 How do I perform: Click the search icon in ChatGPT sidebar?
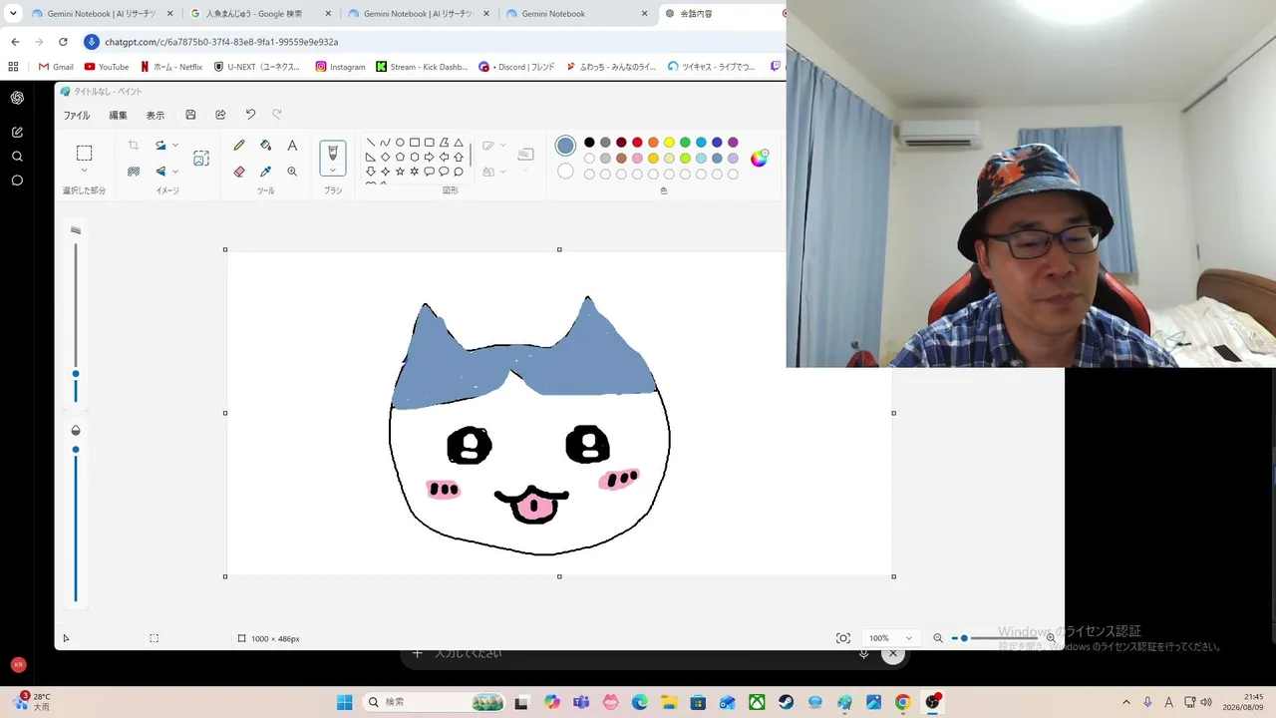17,157
